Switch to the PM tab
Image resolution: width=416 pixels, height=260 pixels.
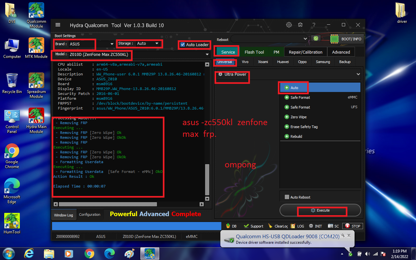pyautogui.click(x=276, y=52)
